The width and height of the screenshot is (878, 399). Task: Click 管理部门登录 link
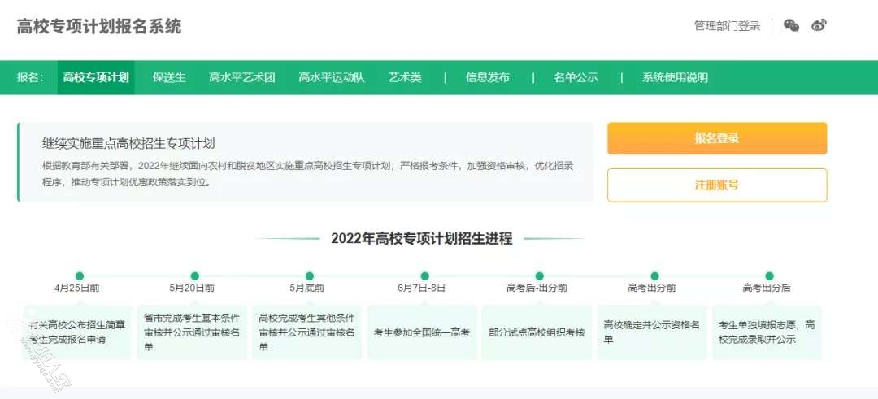[727, 26]
